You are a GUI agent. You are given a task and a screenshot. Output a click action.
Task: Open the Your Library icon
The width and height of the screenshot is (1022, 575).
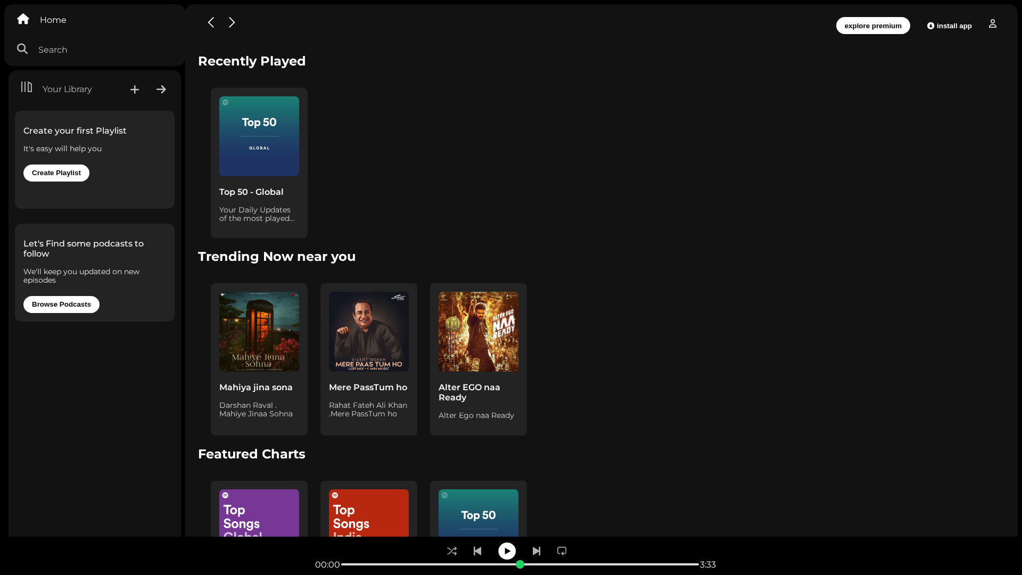[x=27, y=87]
